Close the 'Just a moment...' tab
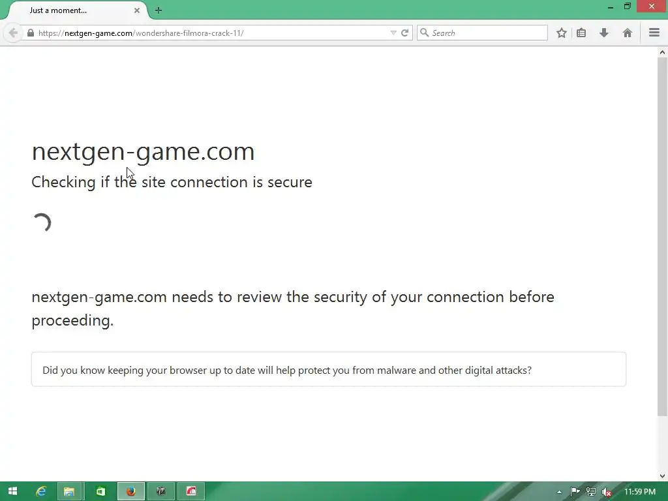The image size is (668, 501). click(x=137, y=10)
